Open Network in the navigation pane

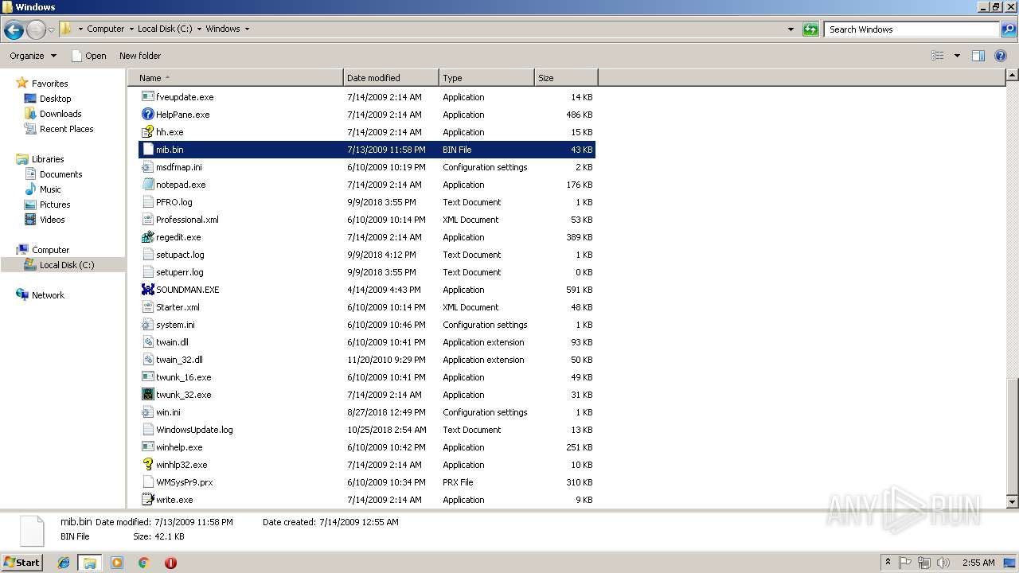(48, 295)
